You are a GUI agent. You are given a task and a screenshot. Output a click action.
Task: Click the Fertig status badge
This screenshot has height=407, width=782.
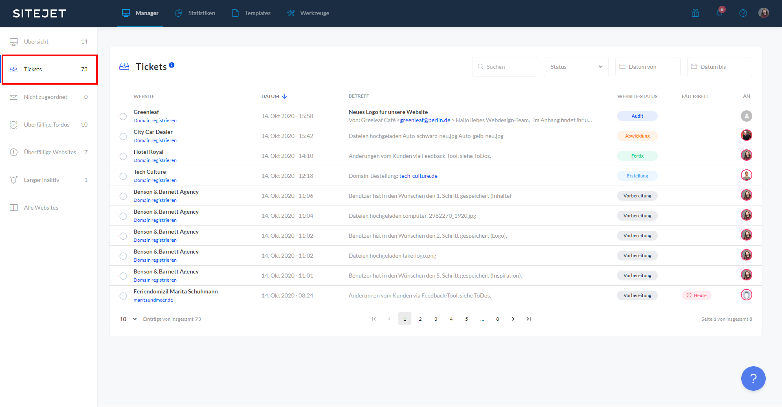[x=637, y=156]
